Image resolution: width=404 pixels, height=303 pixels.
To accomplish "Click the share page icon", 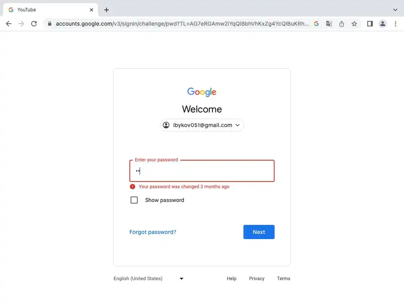I will pos(342,24).
